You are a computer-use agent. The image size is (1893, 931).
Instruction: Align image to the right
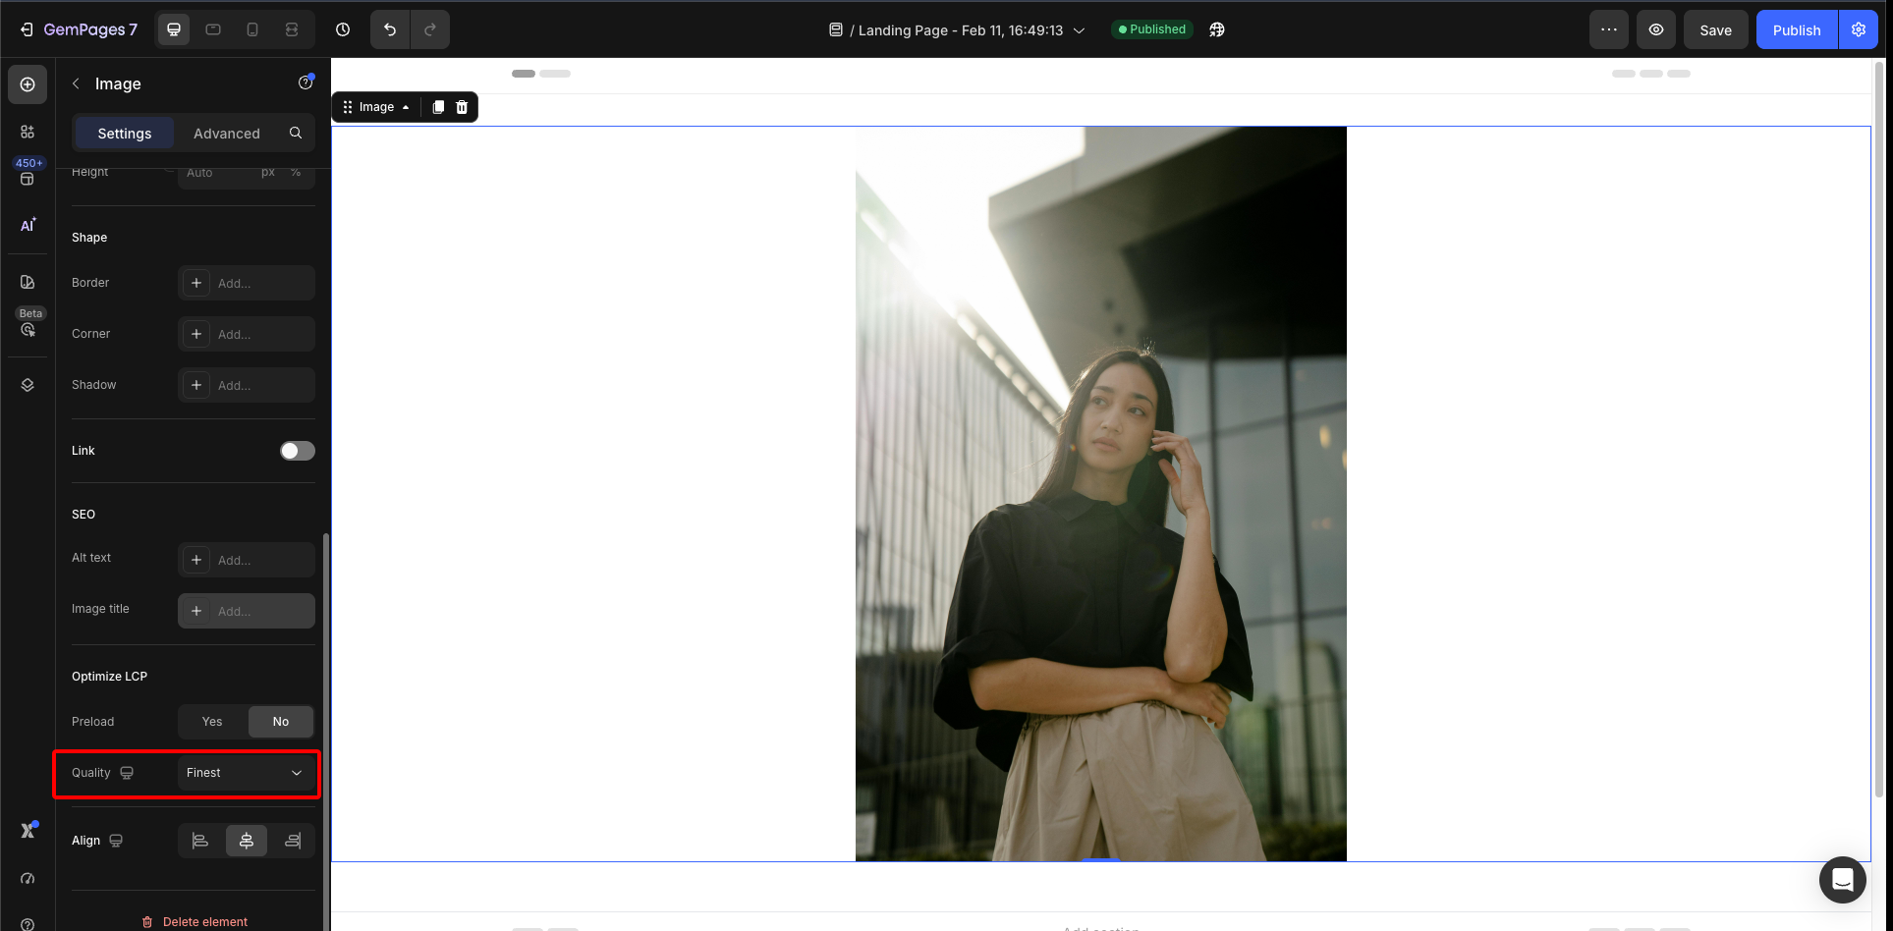pyautogui.click(x=293, y=841)
